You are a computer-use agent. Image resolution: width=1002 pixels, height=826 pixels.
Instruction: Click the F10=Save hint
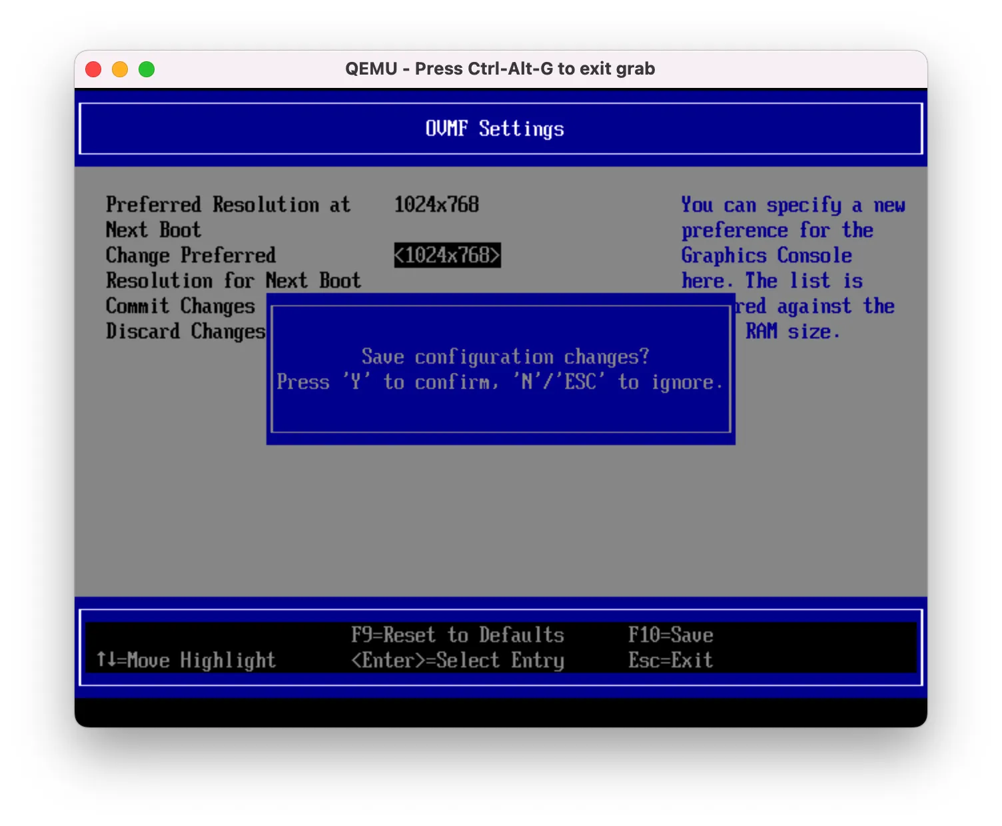(x=671, y=635)
